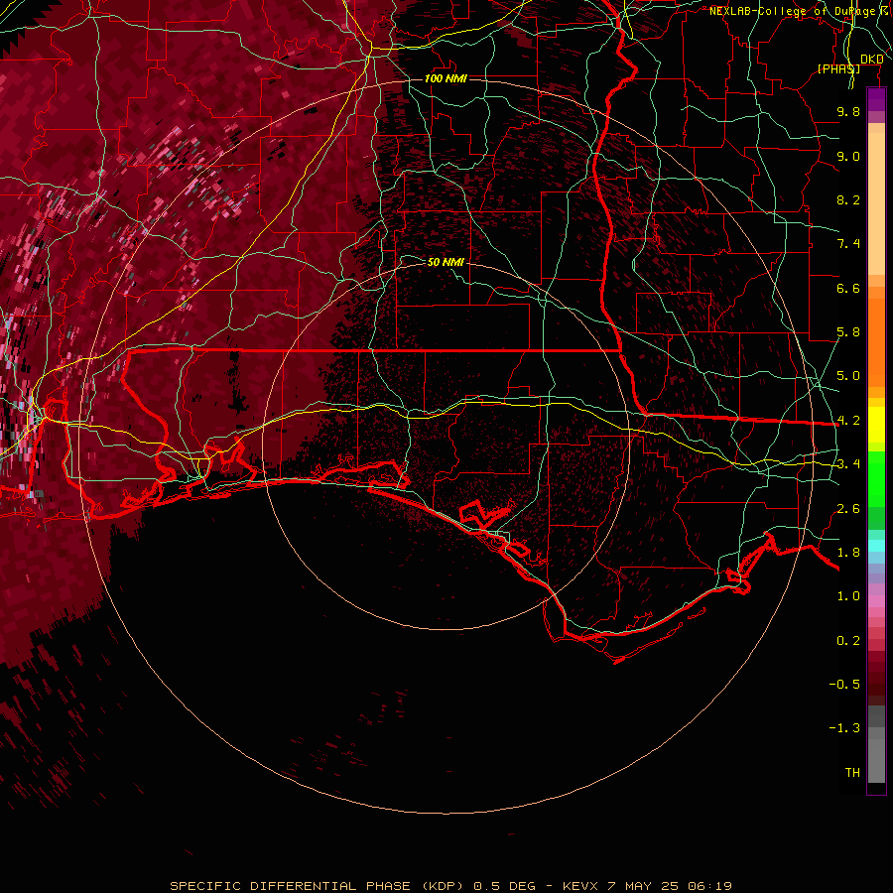Click the 3.4 scale value
This screenshot has height=893, width=893.
pyautogui.click(x=848, y=464)
